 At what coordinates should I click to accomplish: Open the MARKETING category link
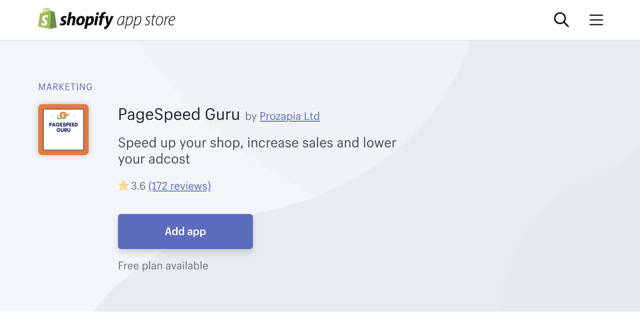[65, 87]
